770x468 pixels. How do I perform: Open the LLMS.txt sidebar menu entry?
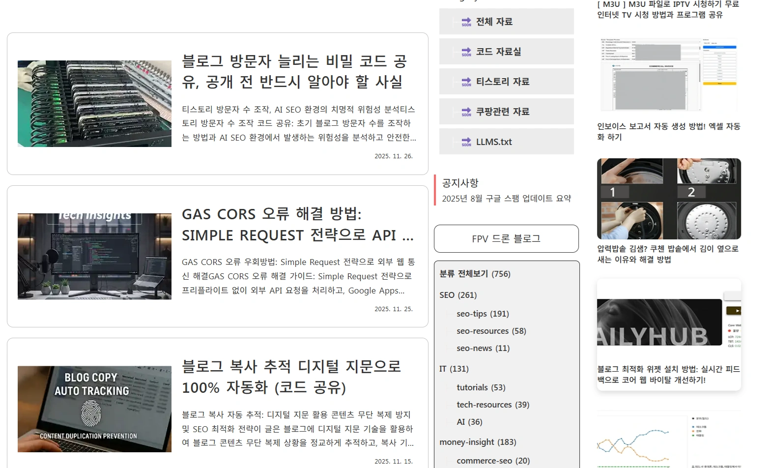[x=494, y=142]
